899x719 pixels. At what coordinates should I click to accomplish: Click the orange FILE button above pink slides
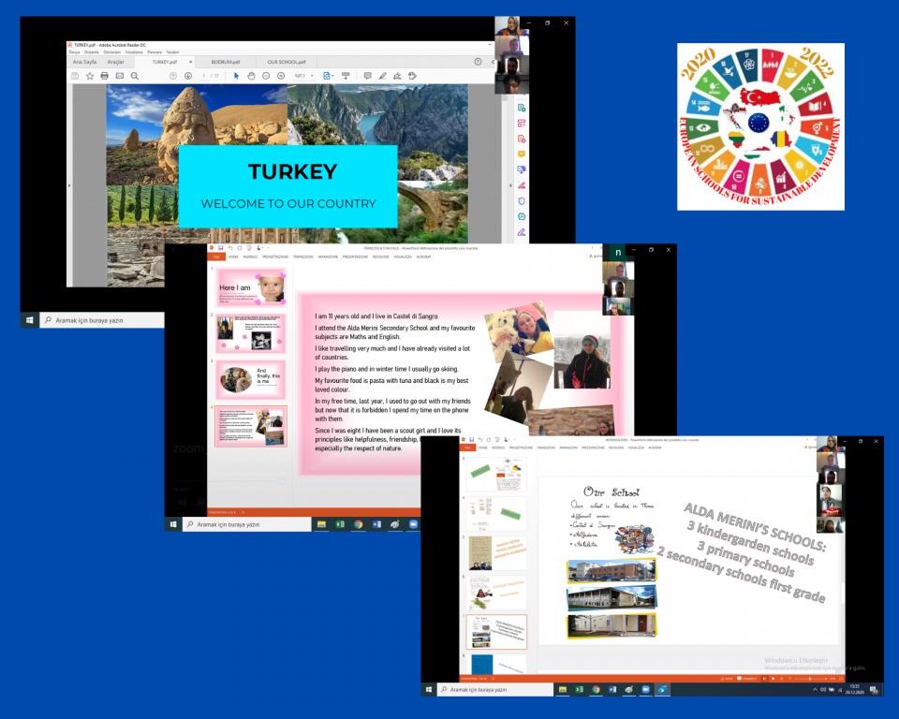coord(215,256)
